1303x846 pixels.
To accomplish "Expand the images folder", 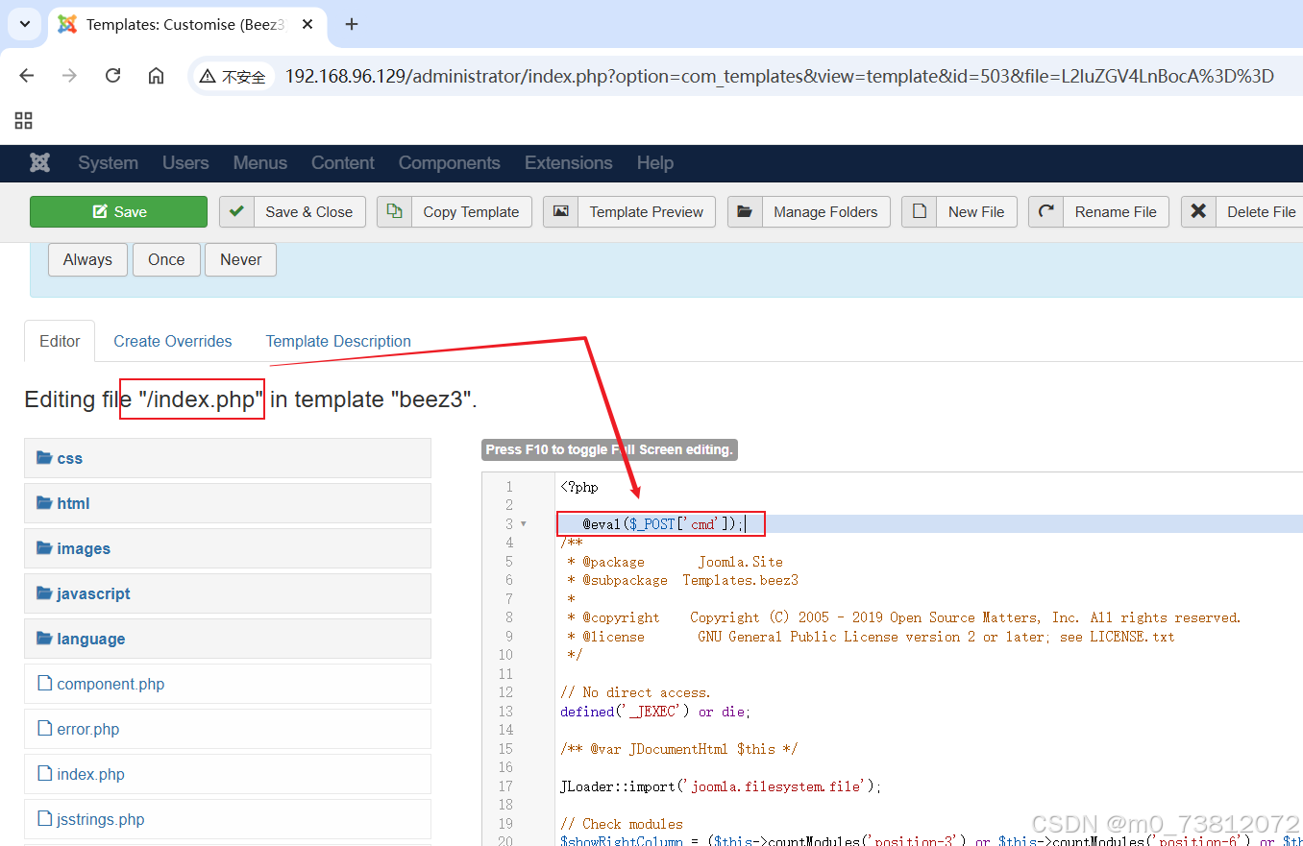I will [x=228, y=548].
